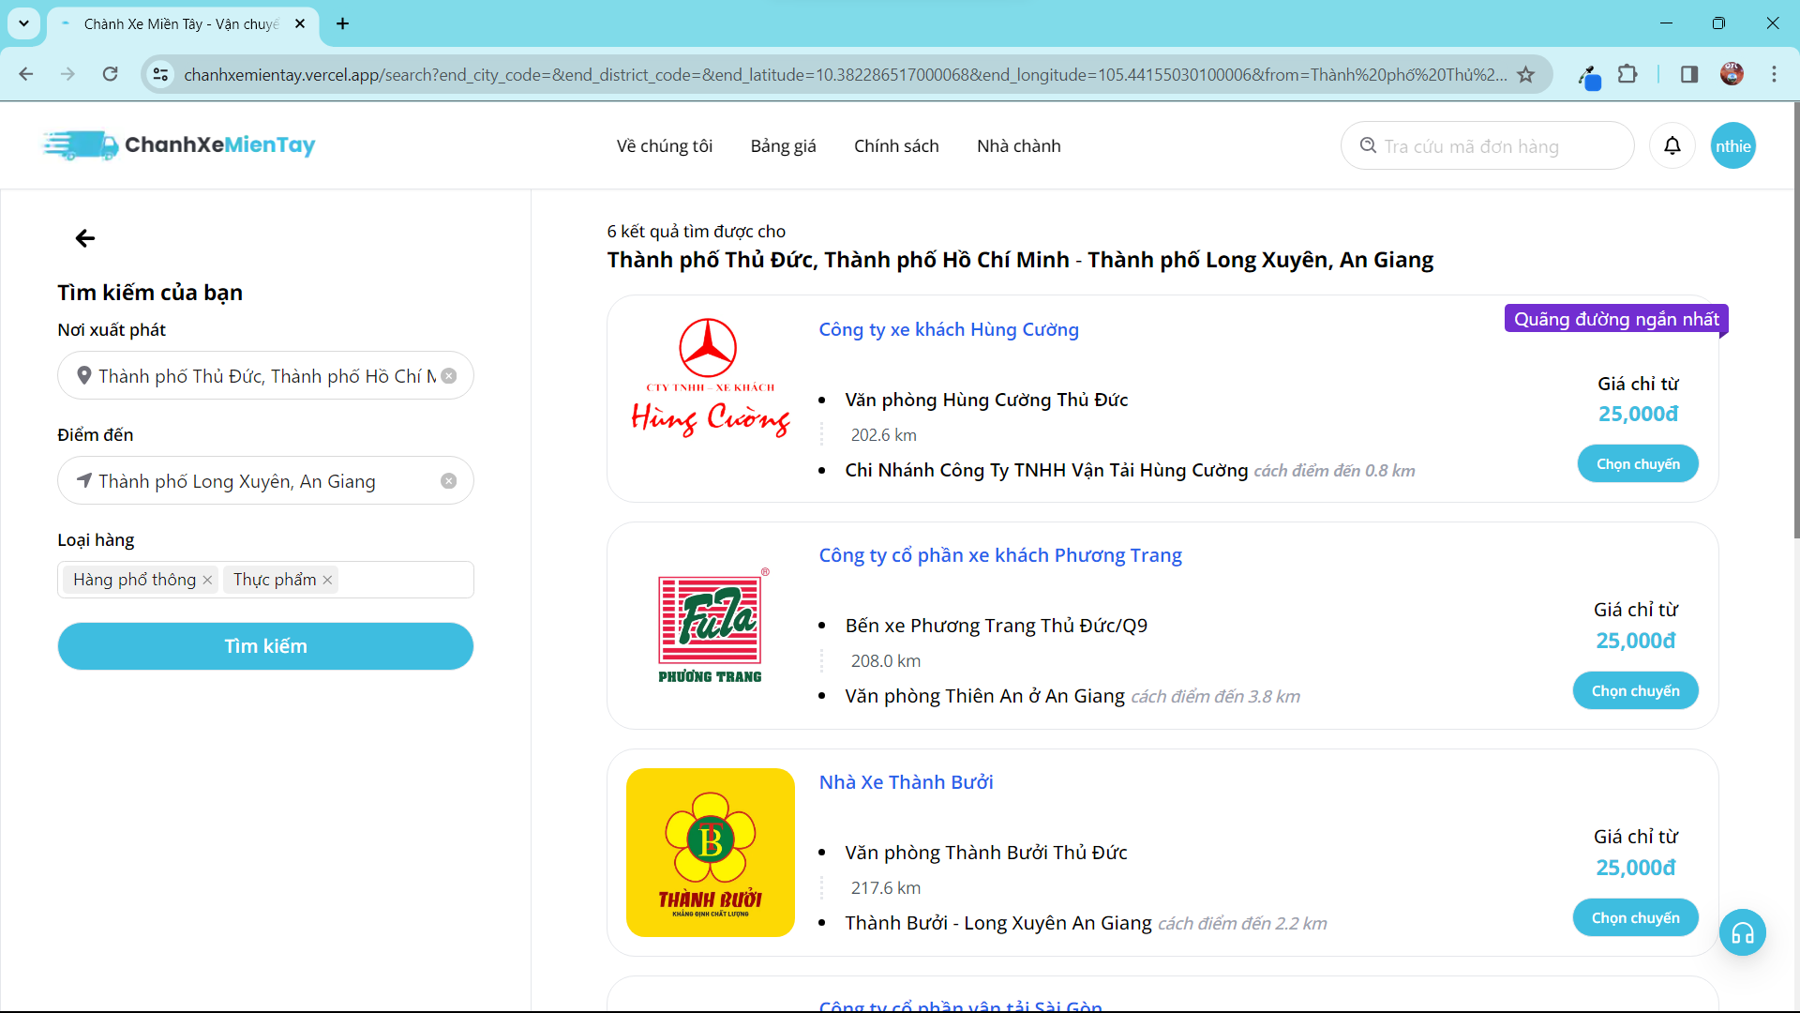The image size is (1800, 1013).
Task: Click the Thành Bưởi flower logo
Action: pyautogui.click(x=710, y=853)
